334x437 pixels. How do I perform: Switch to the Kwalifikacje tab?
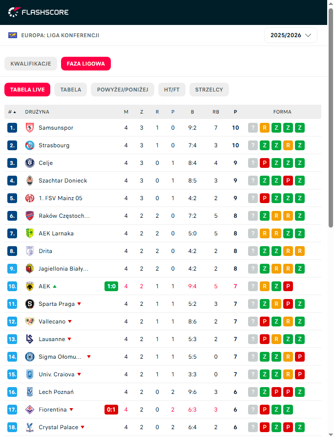click(31, 64)
